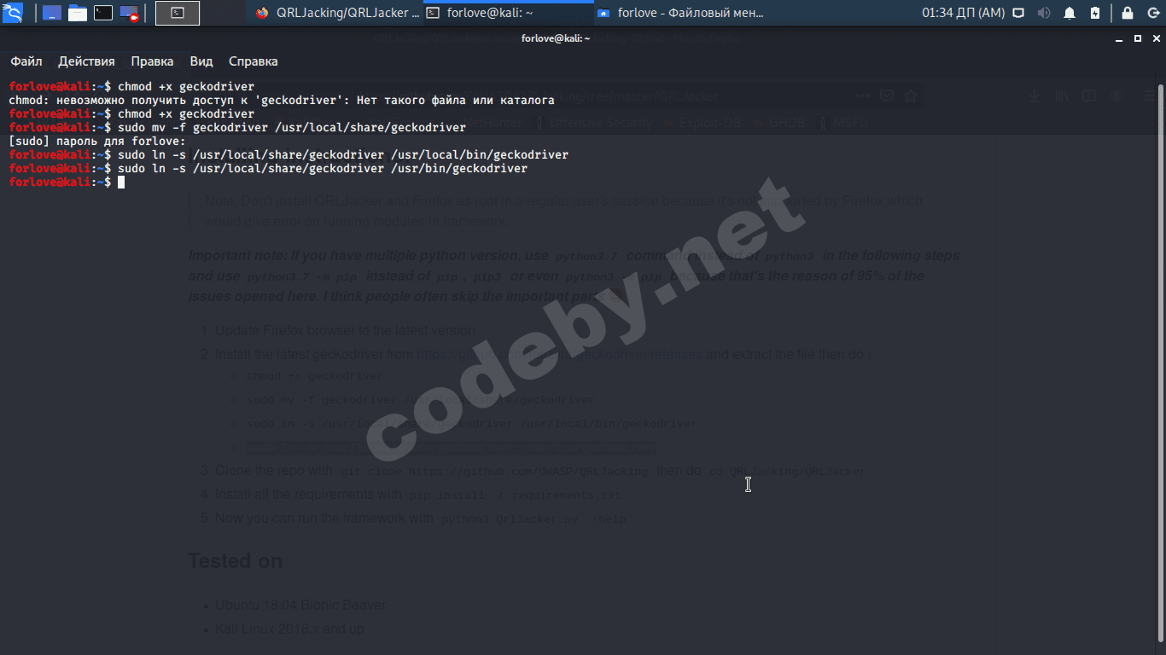Switch to the forlove@kali terminal taskbar item
Viewport: 1166px width, 655px height.
coord(508,13)
